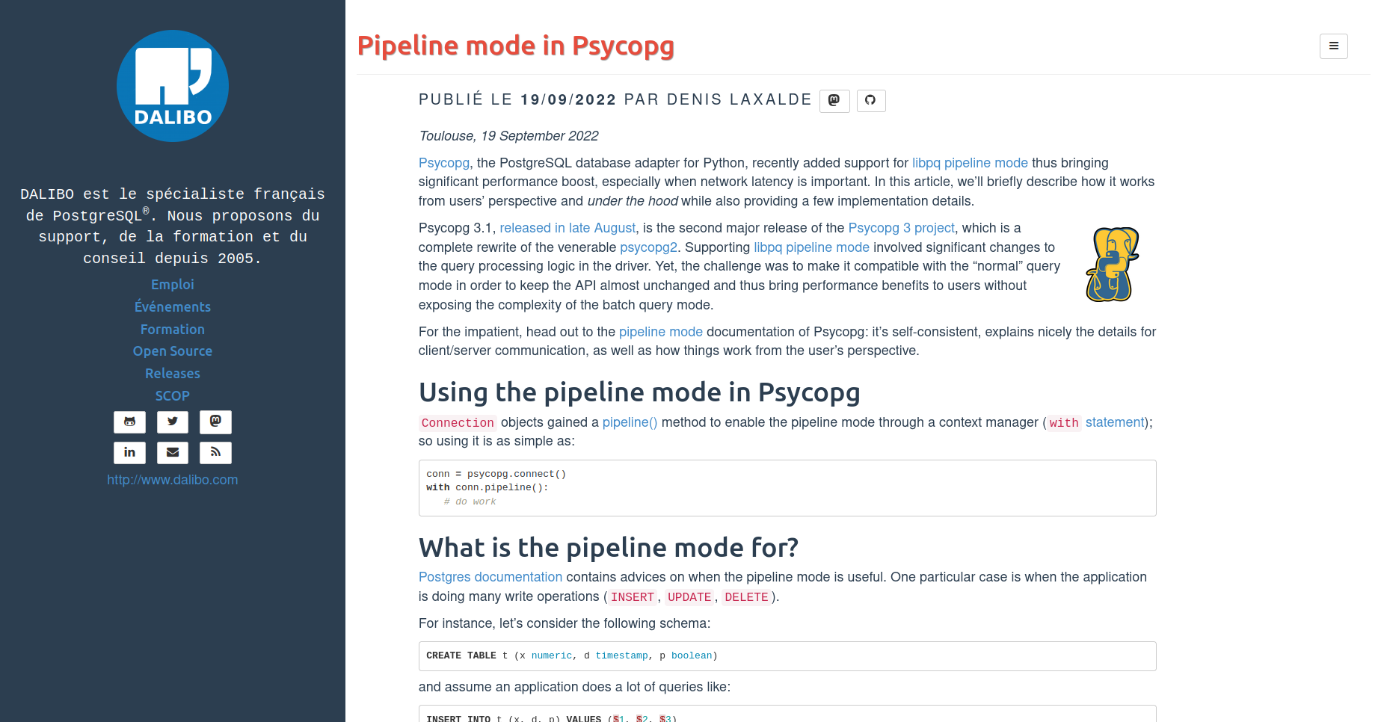Image resolution: width=1381 pixels, height=722 pixels.
Task: Open the Postgres documentation link
Action: pyautogui.click(x=490, y=577)
